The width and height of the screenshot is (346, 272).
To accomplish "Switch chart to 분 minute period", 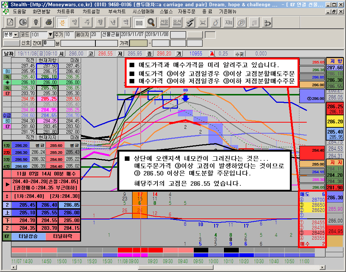I will pos(62,22).
